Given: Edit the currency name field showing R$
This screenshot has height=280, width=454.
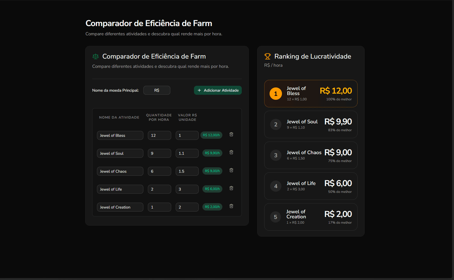Looking at the screenshot, I should tap(157, 90).
